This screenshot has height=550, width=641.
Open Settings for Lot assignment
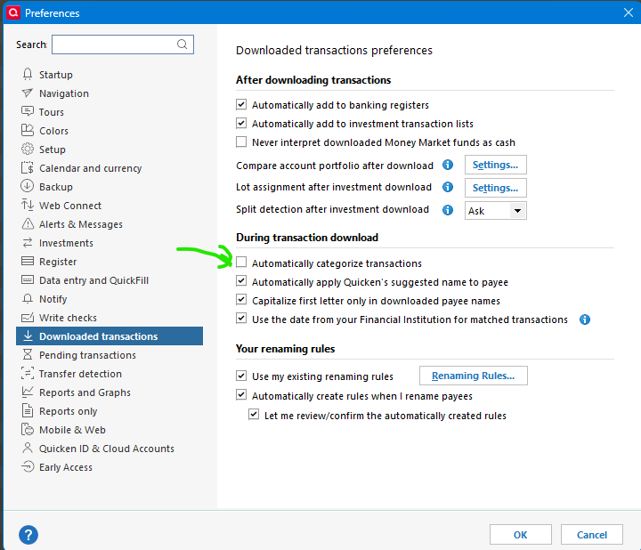(496, 188)
